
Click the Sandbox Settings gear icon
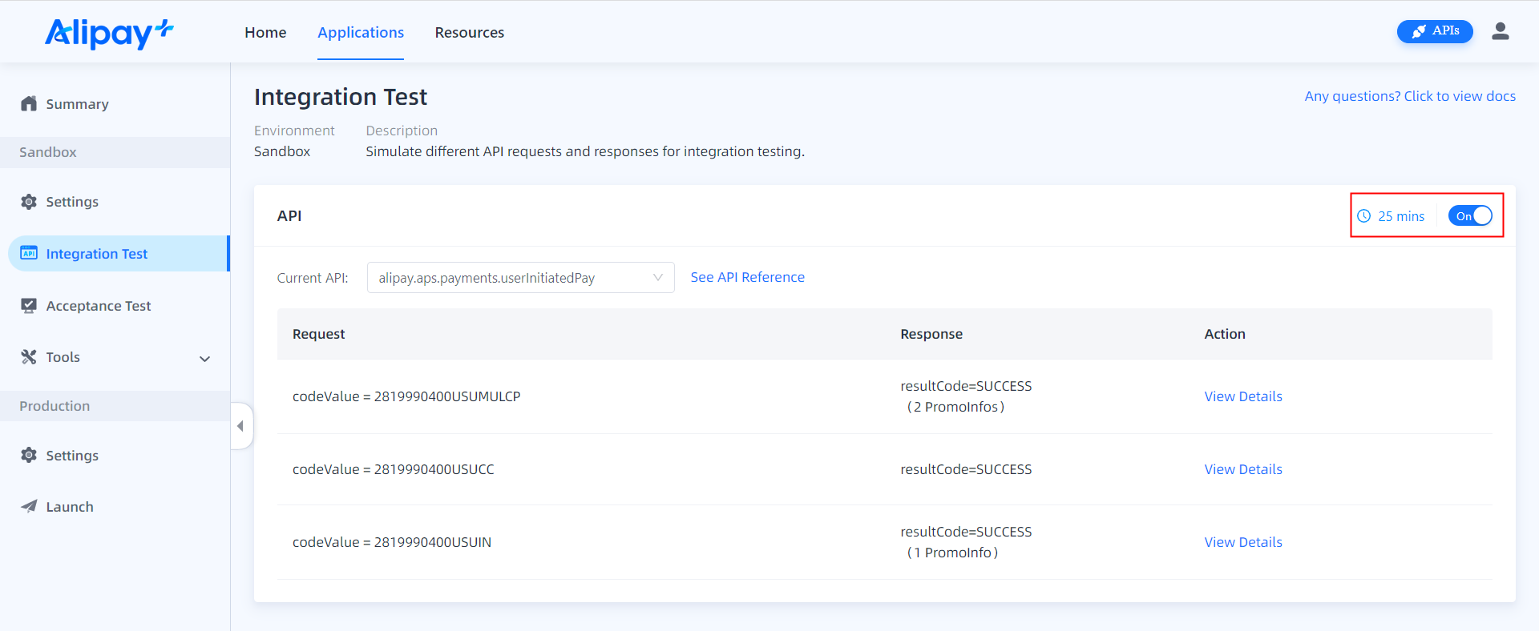tap(29, 202)
